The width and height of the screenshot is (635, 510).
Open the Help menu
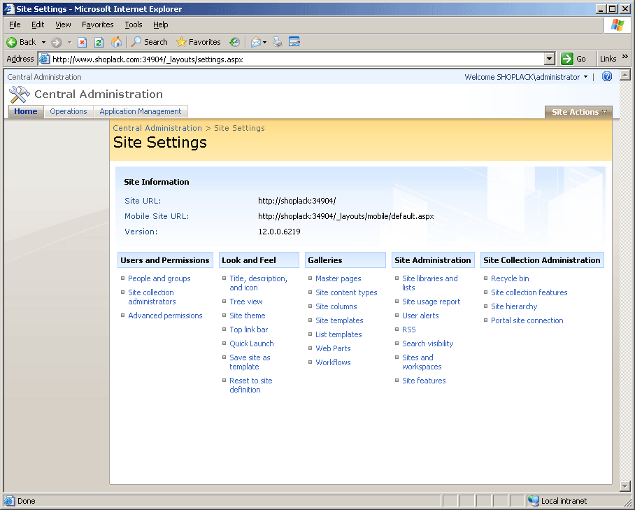[160, 24]
